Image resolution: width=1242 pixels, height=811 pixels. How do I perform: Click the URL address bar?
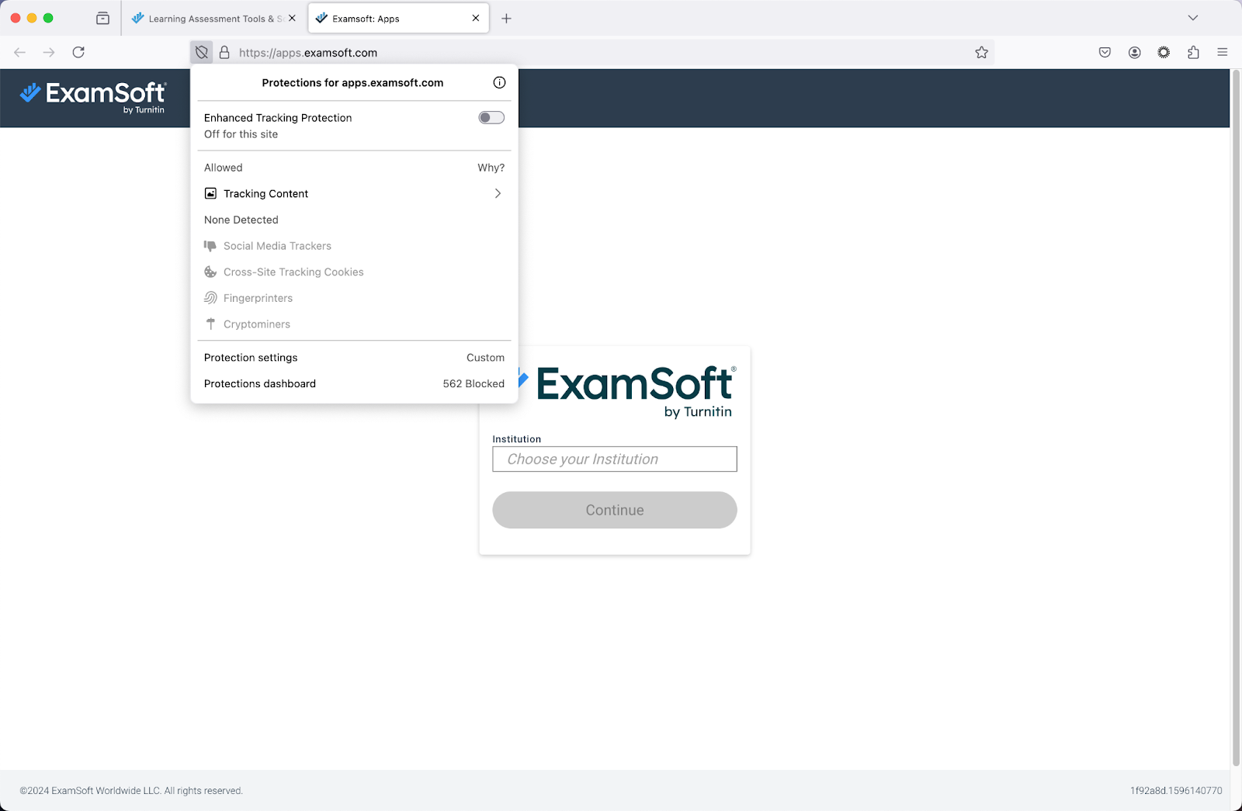coord(590,53)
